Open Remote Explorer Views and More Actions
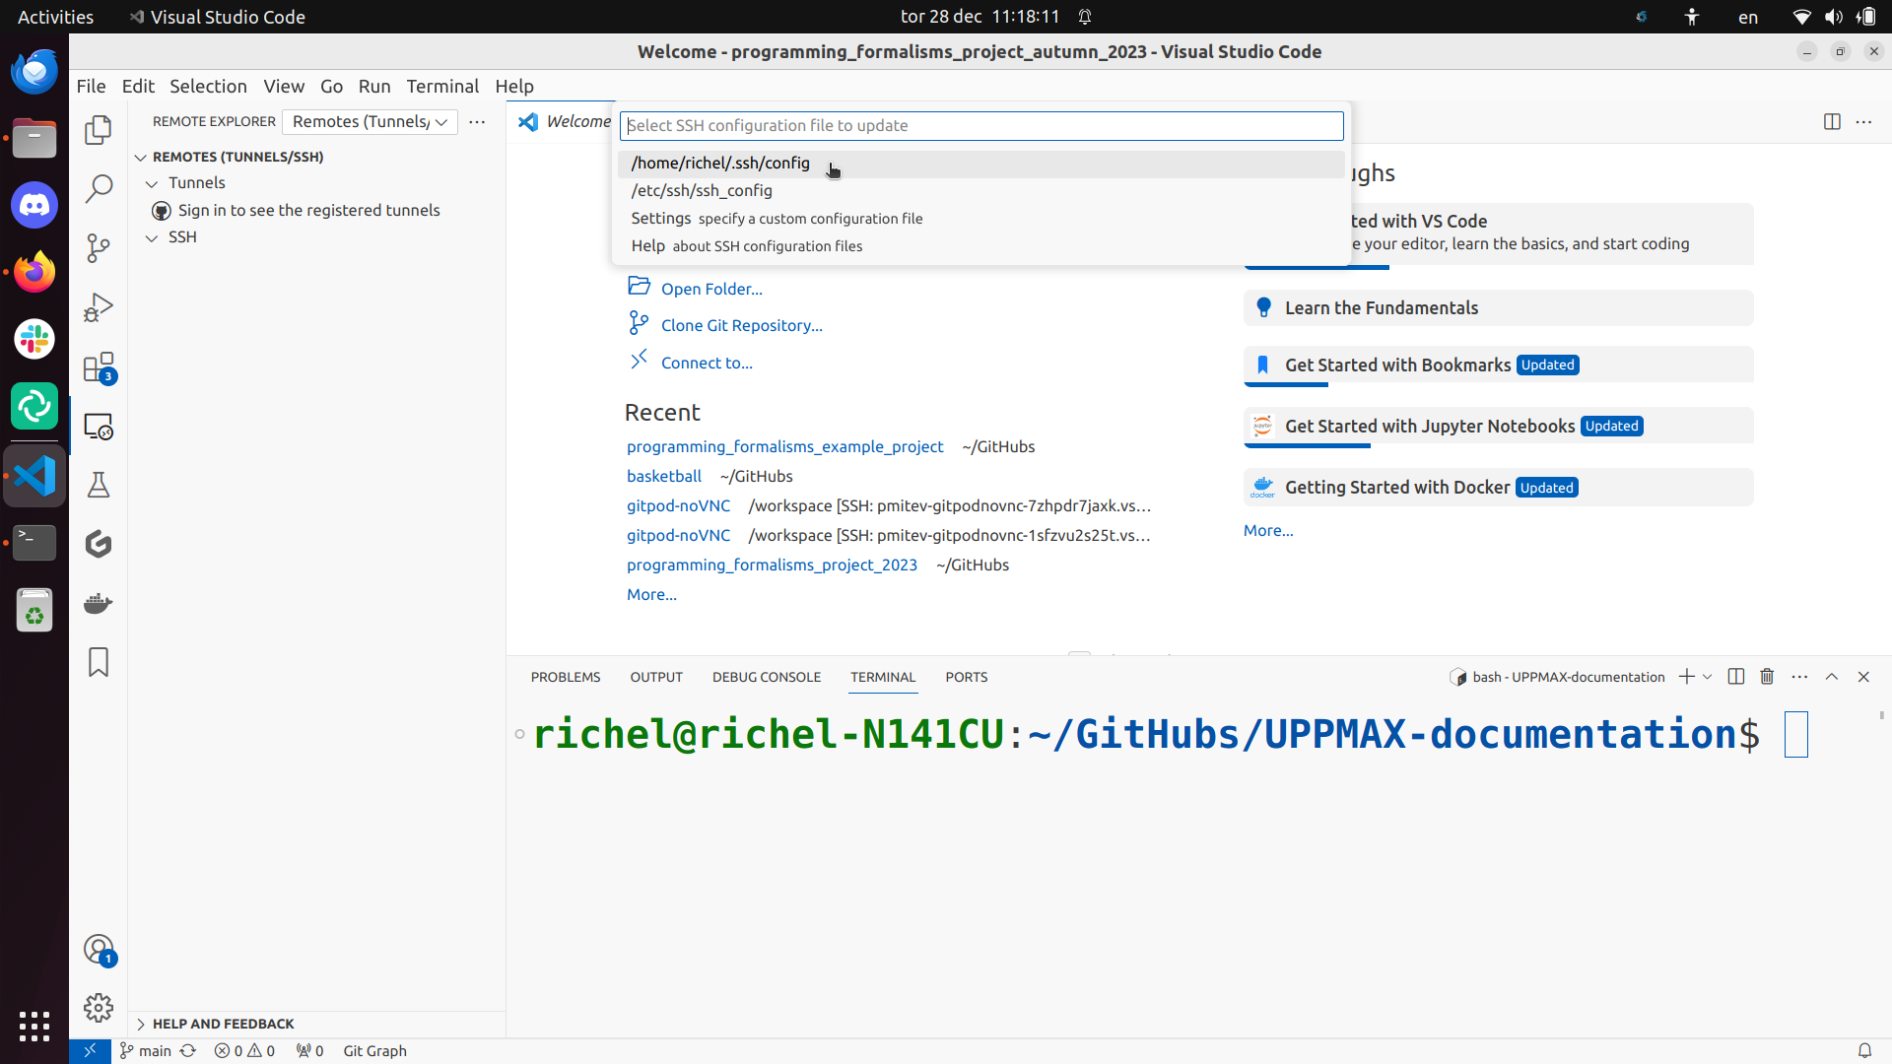1892x1064 pixels. tap(477, 122)
